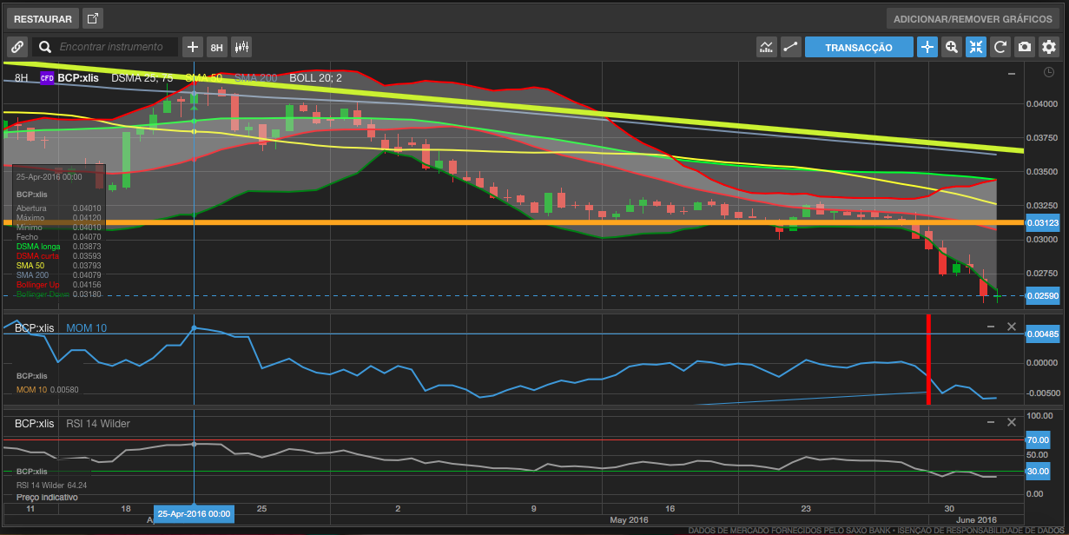Open the 8H timeframe dropdown
This screenshot has width=1069, height=535.
point(217,47)
